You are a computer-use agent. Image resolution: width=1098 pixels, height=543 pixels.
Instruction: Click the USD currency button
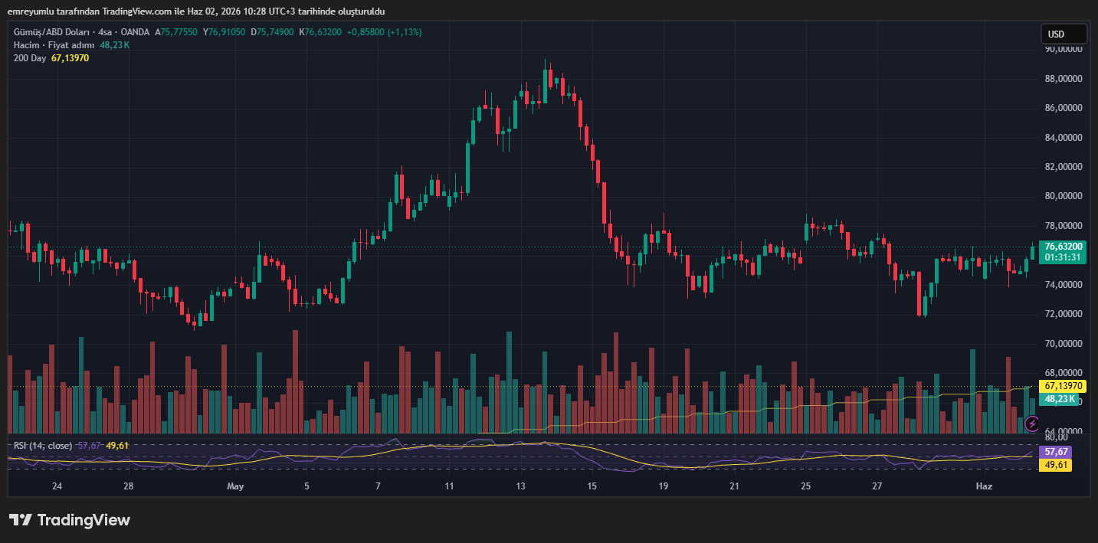[1064, 34]
